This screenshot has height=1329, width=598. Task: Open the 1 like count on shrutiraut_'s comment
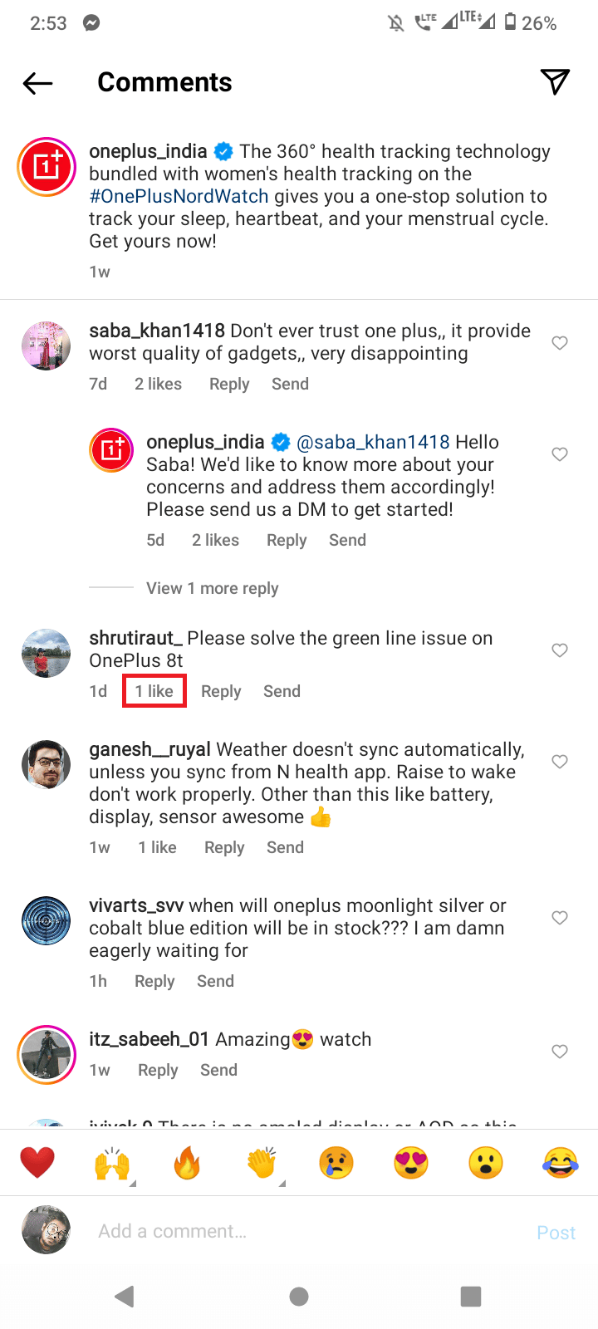(x=154, y=691)
